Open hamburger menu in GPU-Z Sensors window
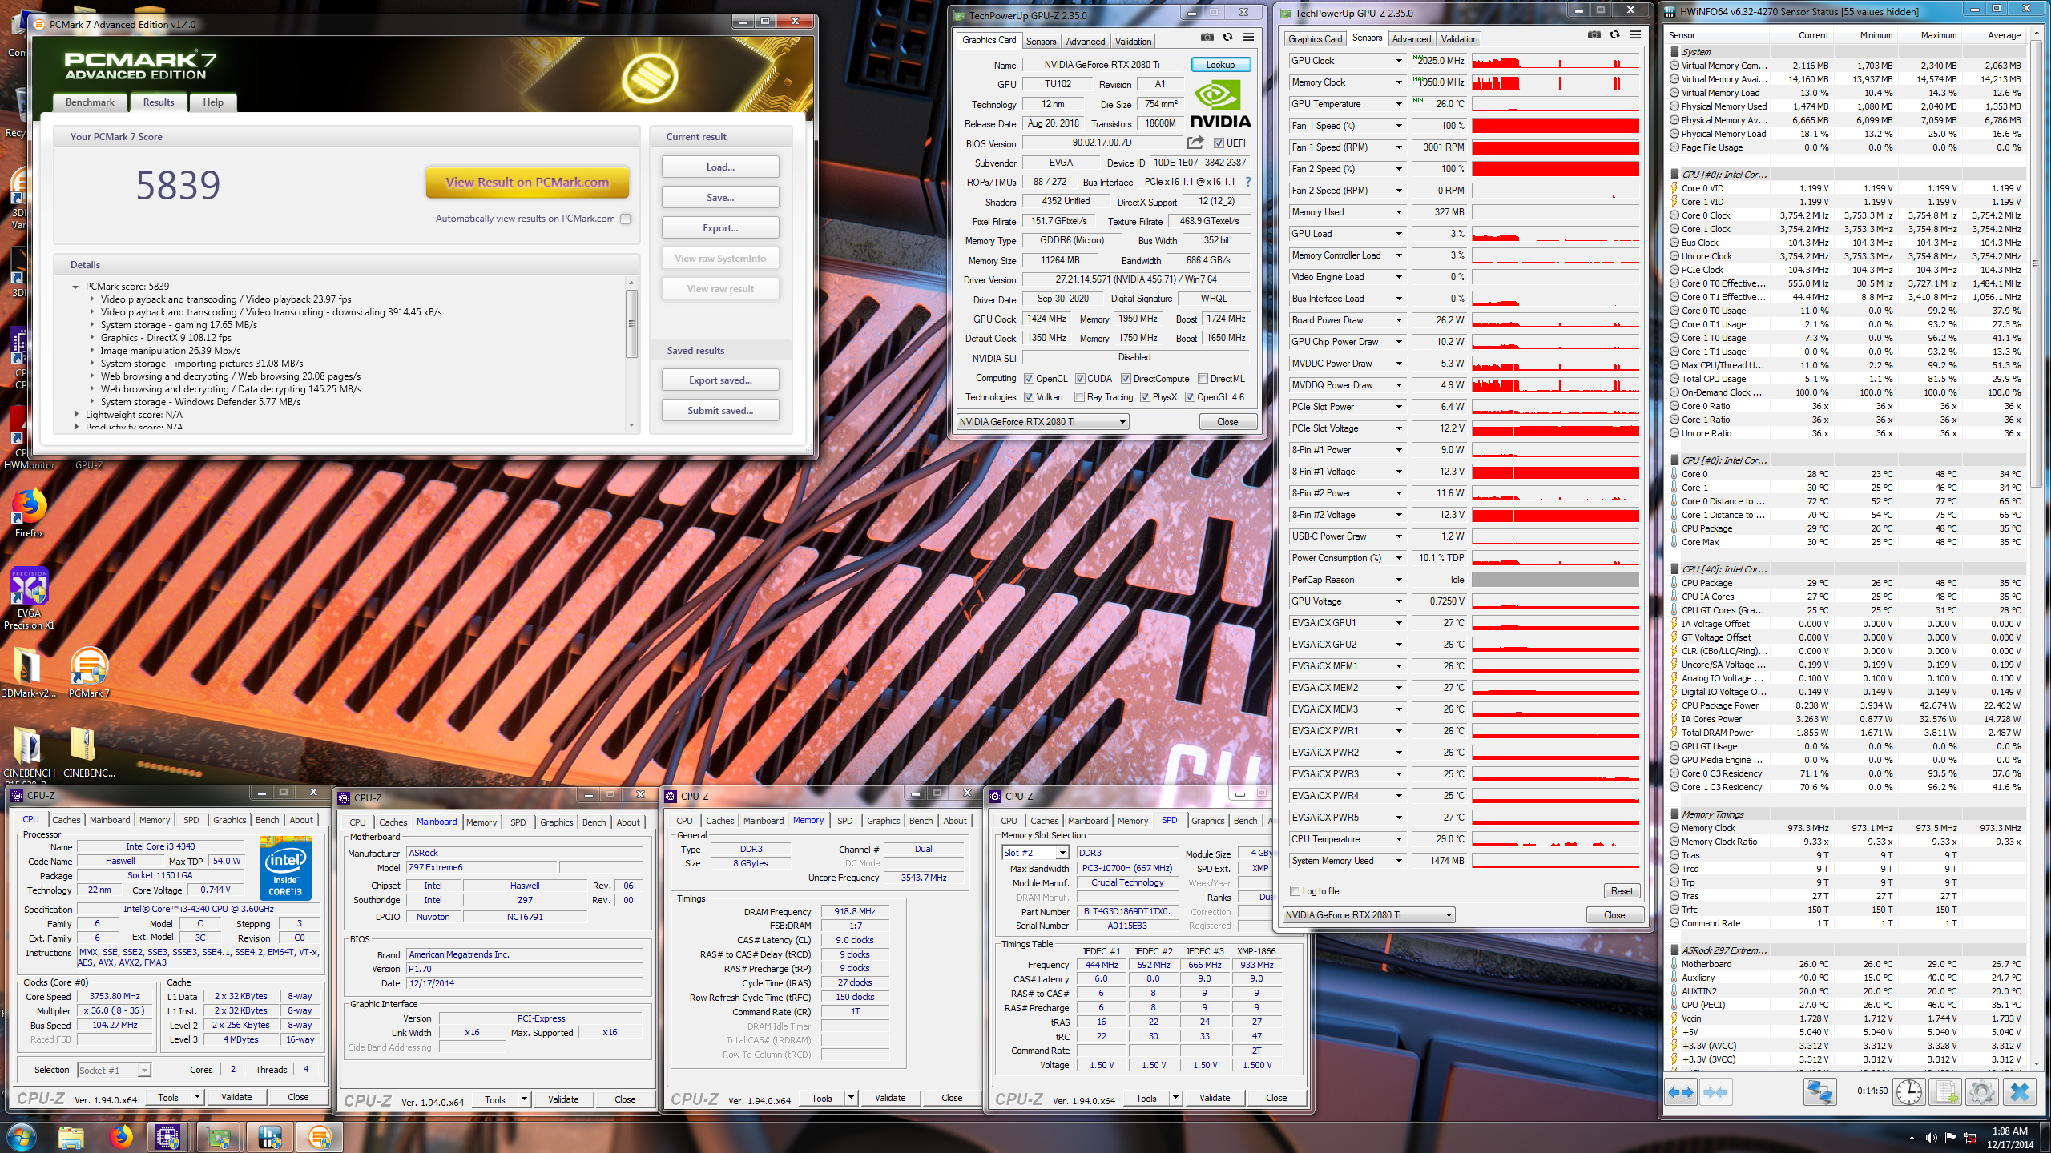Image resolution: width=2051 pixels, height=1153 pixels. [x=1635, y=35]
